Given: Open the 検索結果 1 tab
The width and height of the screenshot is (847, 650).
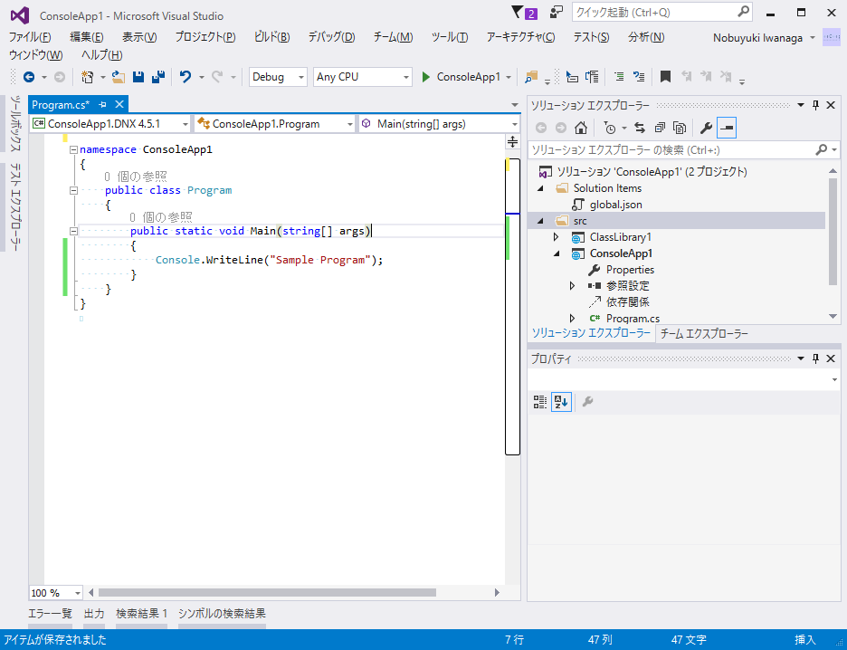Looking at the screenshot, I should (x=141, y=614).
